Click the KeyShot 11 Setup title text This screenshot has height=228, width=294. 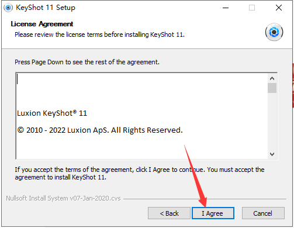(x=46, y=8)
